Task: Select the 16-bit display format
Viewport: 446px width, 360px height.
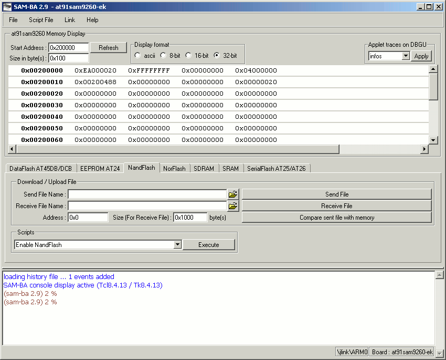Action: pos(188,55)
